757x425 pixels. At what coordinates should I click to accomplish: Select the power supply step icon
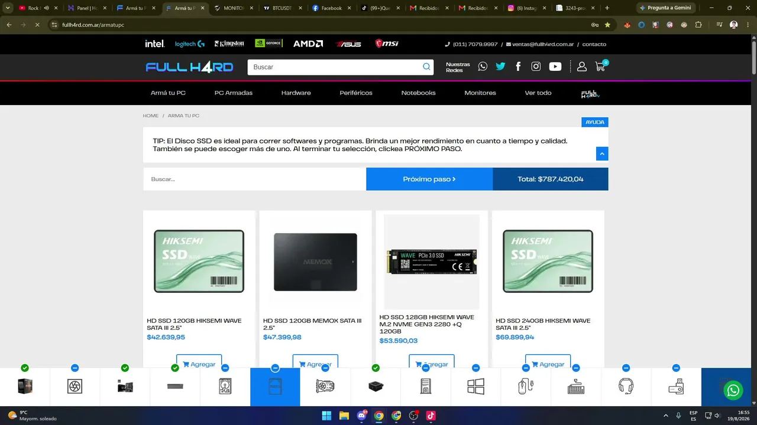[x=376, y=387]
